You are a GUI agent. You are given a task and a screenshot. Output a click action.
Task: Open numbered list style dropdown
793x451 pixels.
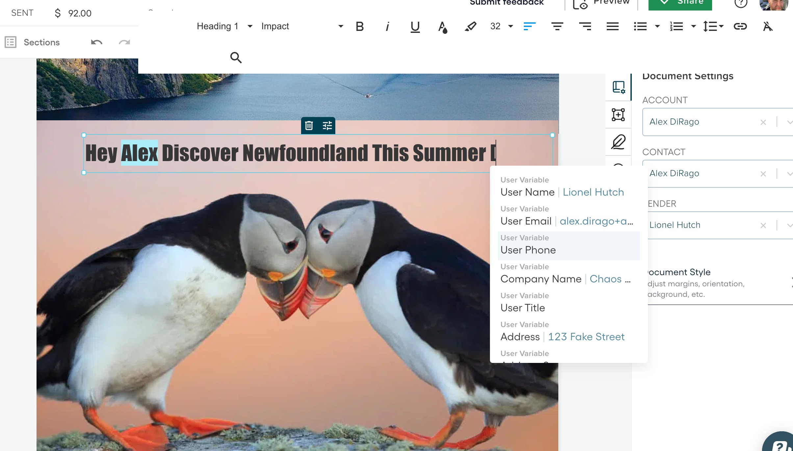(x=693, y=26)
